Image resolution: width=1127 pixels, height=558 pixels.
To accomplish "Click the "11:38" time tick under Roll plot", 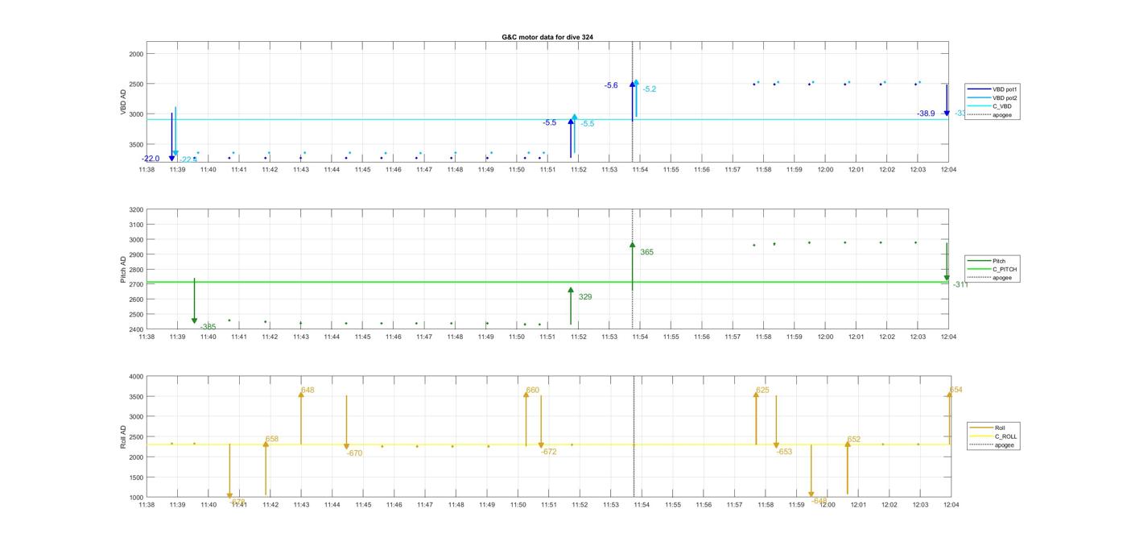I will pos(147,505).
